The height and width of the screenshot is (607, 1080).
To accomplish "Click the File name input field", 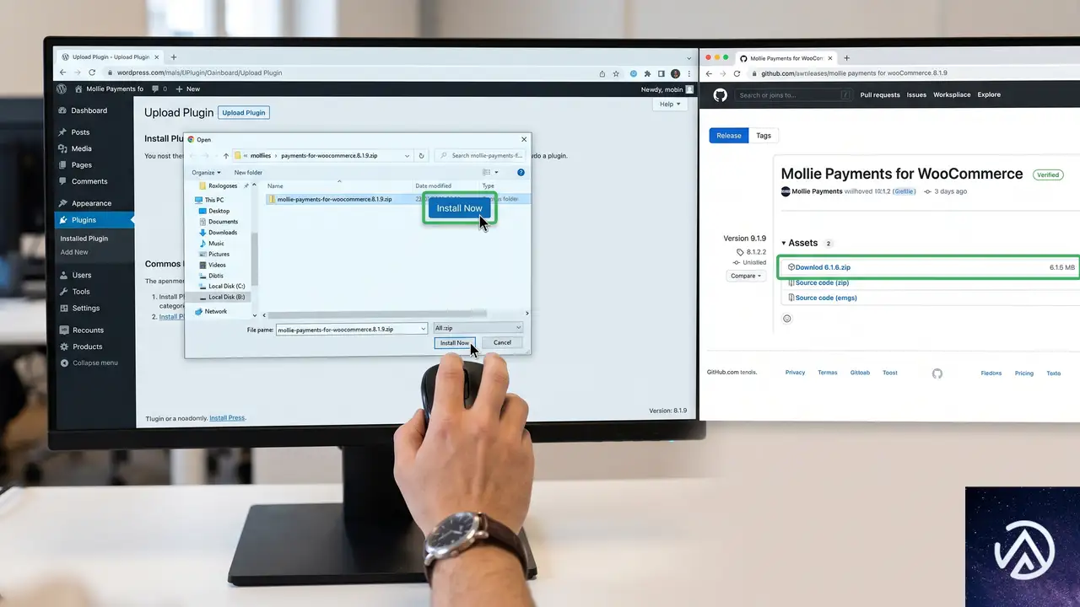I will 352,329.
